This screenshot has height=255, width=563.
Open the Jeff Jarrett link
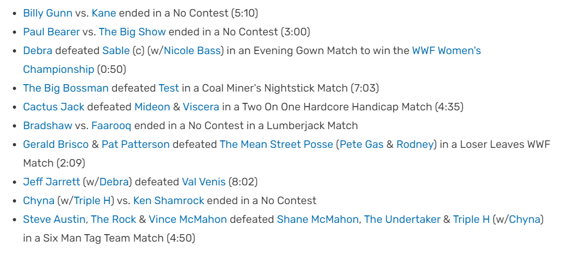click(51, 182)
